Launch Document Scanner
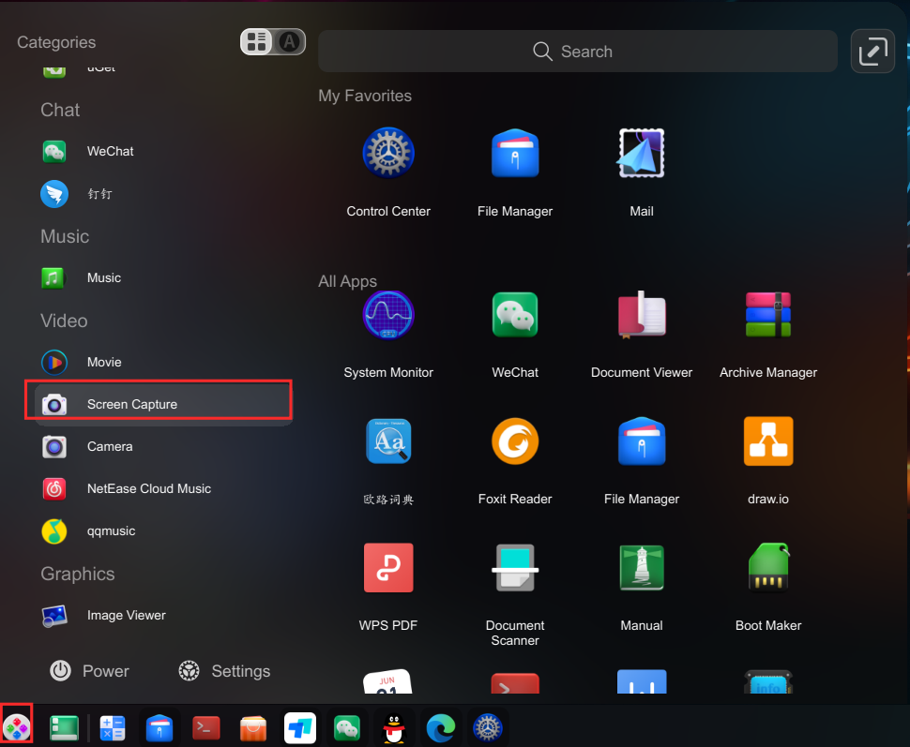910x747 pixels. pyautogui.click(x=515, y=568)
